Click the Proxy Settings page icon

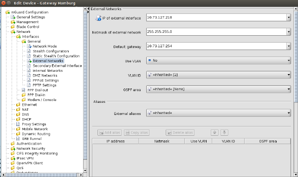(x=18, y=124)
